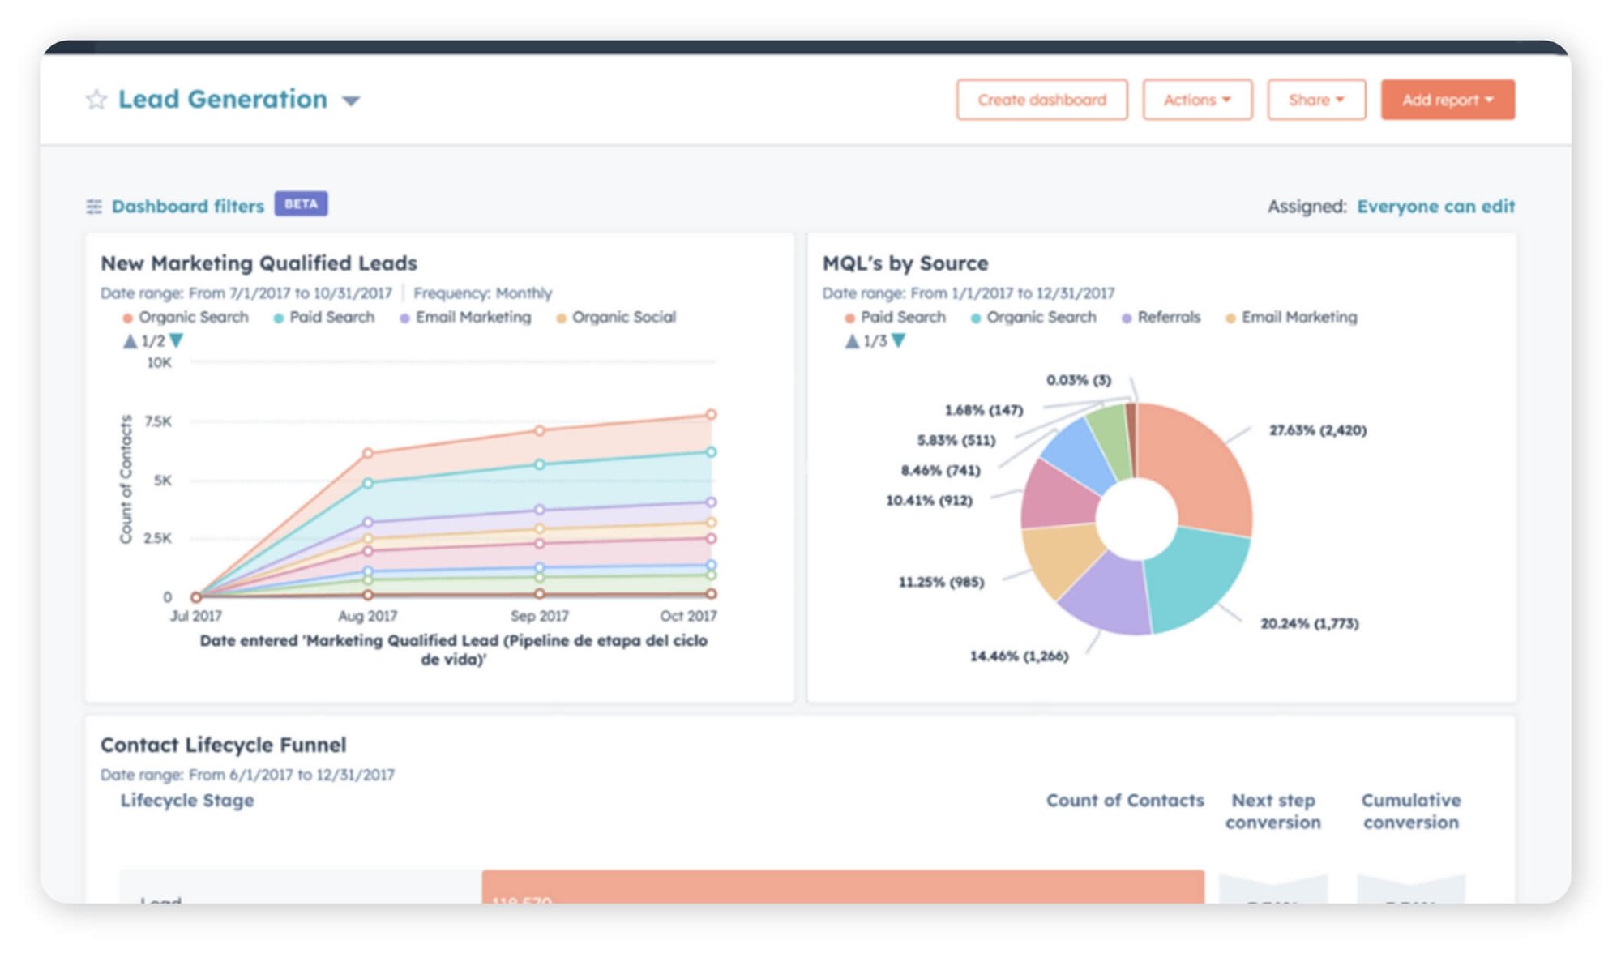Toggle Referrals in MQL's by Source legend
1621x953 pixels.
click(x=1161, y=317)
